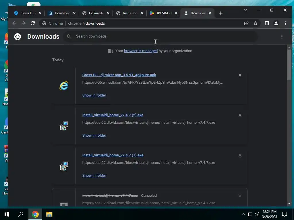Open Cross DJ apk file link

pyautogui.click(x=119, y=75)
